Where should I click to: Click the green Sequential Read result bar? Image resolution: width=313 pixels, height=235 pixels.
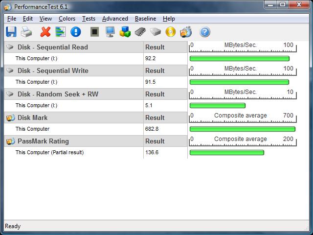click(240, 59)
